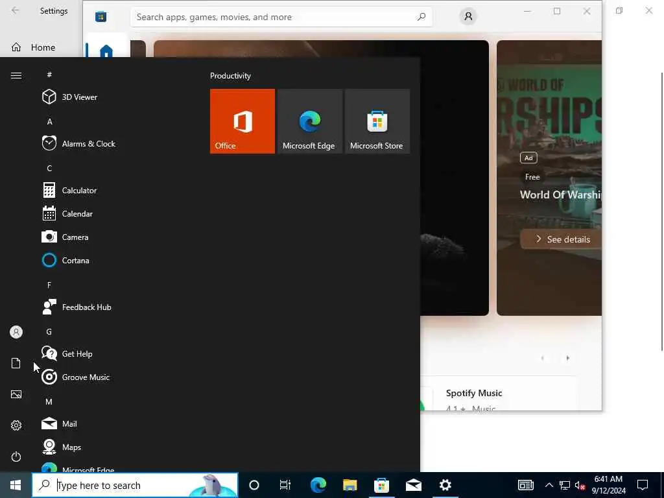Screen dimensions: 664x498
Task: Open the Action Center notifications
Action: point(643,485)
